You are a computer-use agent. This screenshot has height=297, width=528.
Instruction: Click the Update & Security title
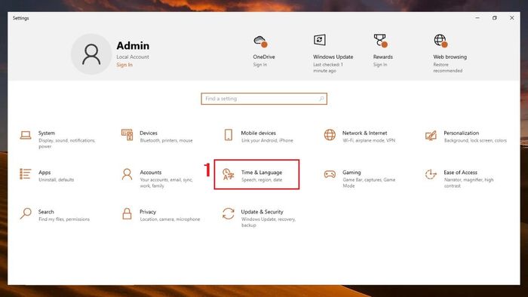(x=262, y=212)
